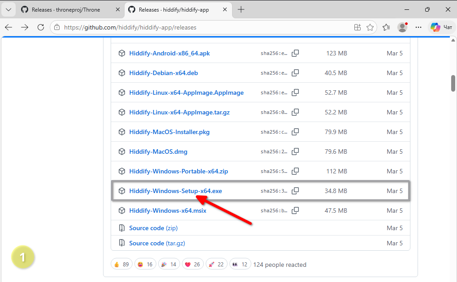Refresh the releases page

pyautogui.click(x=41, y=27)
